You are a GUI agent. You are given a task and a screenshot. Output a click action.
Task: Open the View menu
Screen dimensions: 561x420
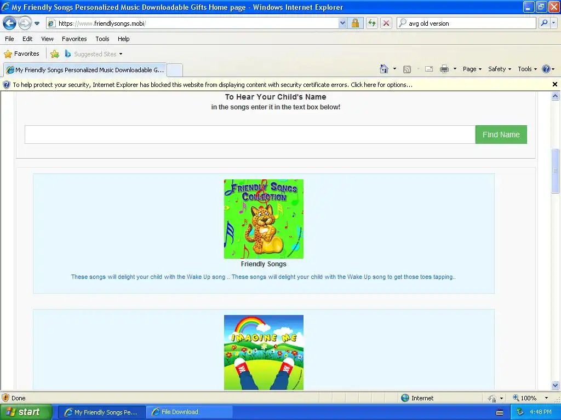coord(47,39)
